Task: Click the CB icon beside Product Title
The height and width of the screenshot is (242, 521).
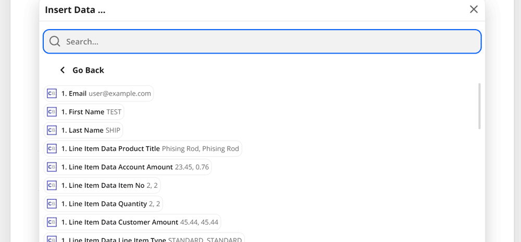Action: (x=52, y=149)
